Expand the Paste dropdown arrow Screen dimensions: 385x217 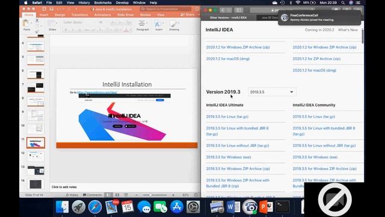(x=31, y=23)
